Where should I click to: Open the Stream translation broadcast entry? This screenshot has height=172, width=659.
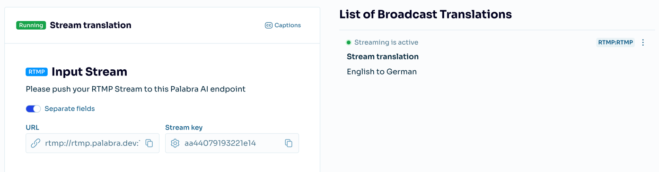coord(383,57)
